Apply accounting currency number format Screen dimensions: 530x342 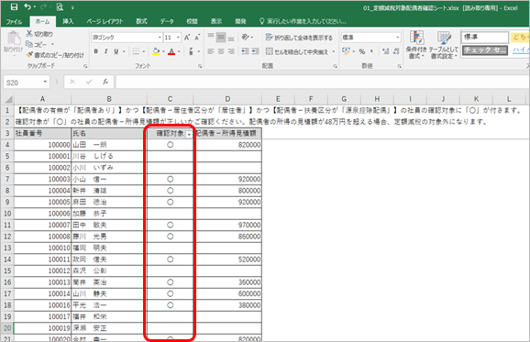pyautogui.click(x=346, y=51)
